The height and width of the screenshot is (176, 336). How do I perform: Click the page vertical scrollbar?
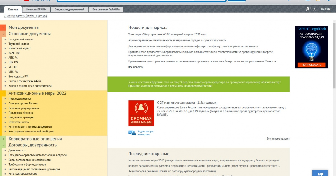point(334,56)
